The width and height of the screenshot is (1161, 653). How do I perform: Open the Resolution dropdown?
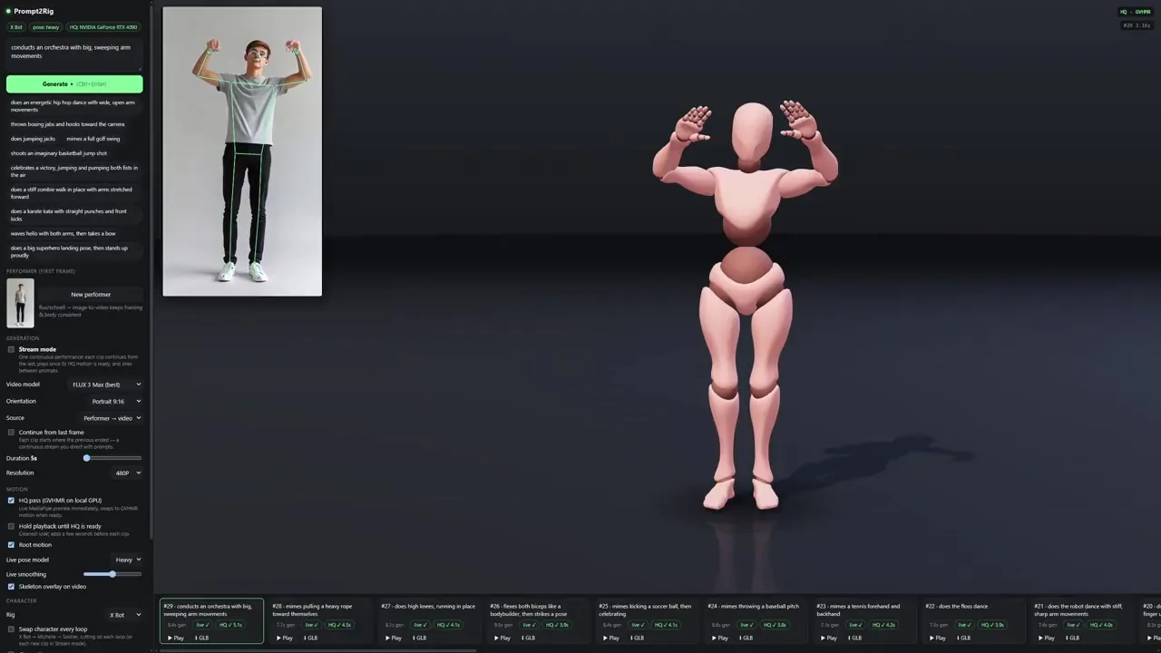coord(126,473)
